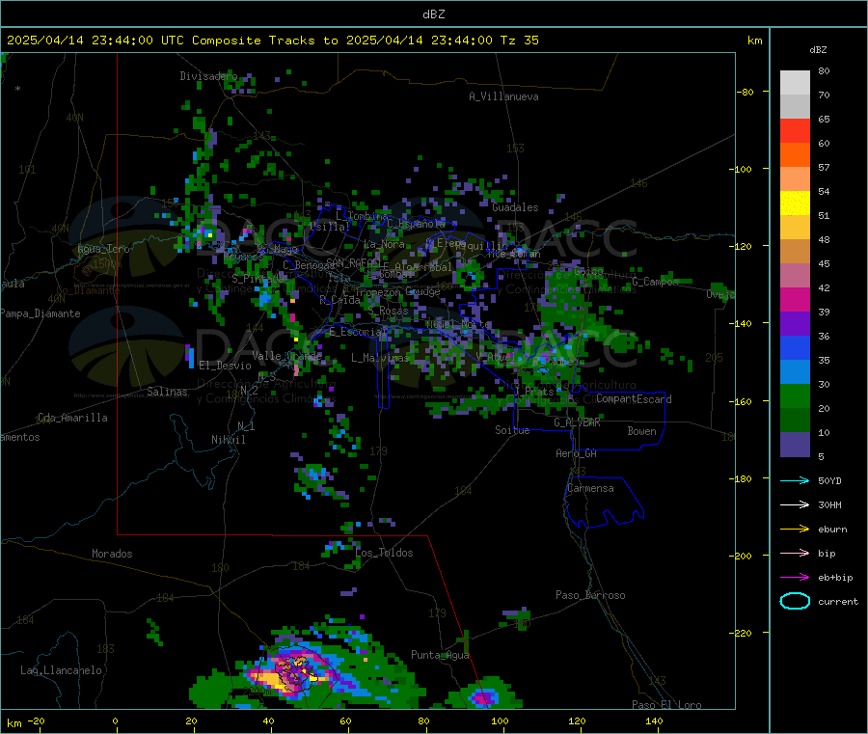The image size is (868, 734).
Task: Click the '-140' km tick on right axis
Action: [x=741, y=323]
